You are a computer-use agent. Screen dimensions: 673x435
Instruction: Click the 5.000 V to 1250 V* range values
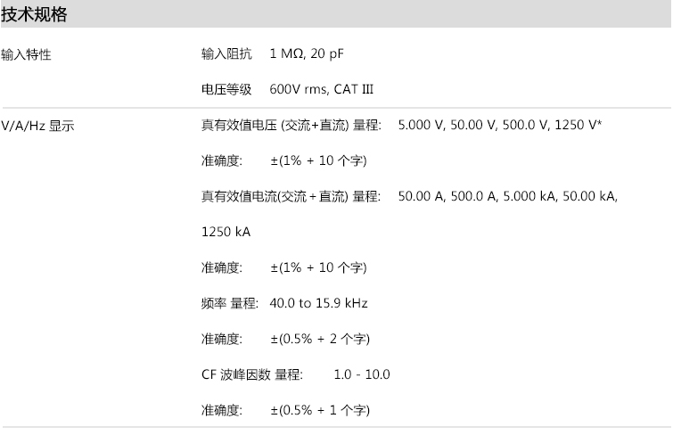(499, 126)
